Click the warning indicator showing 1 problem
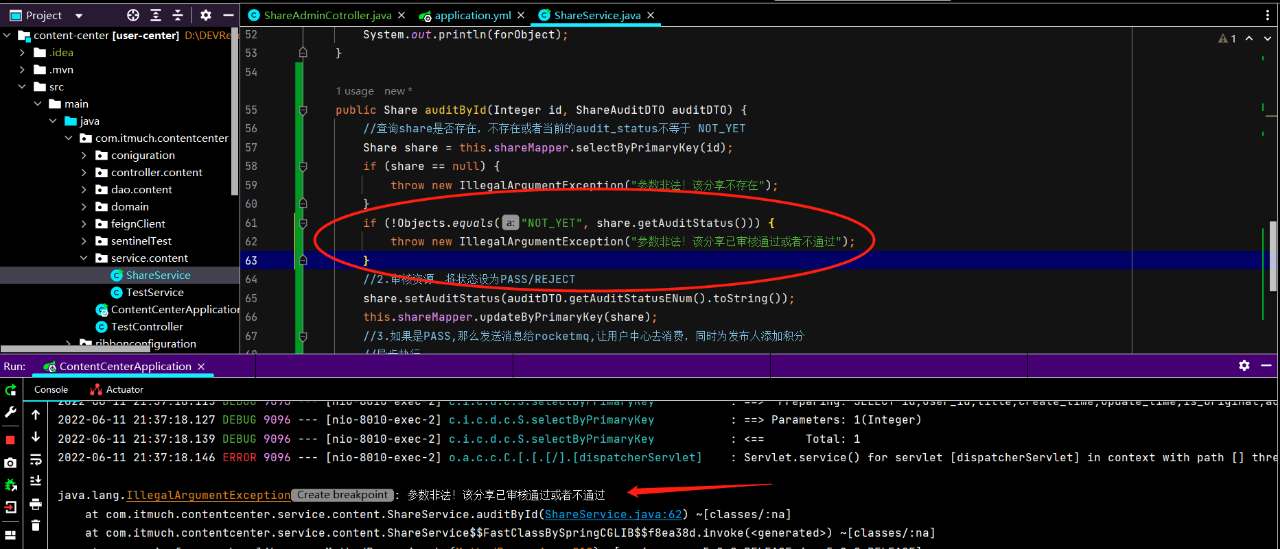 [1227, 38]
